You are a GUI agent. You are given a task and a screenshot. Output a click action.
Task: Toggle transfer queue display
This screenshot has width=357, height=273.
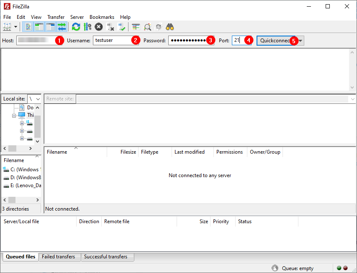pos(62,27)
